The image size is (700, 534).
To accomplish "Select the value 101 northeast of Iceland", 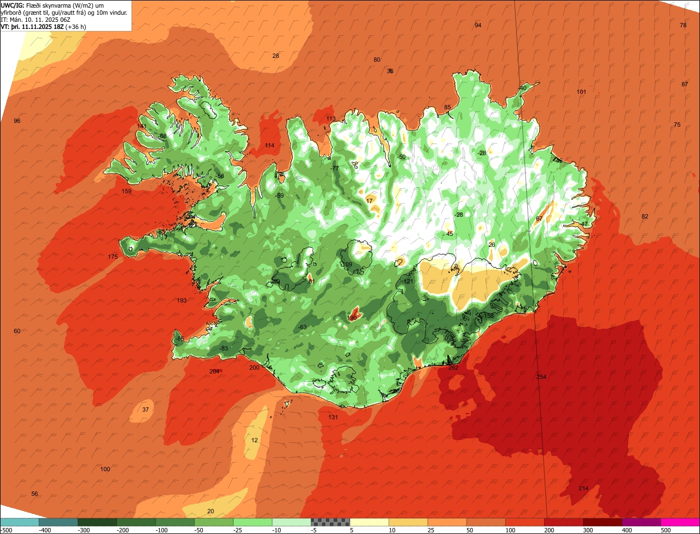I will pos(581,92).
